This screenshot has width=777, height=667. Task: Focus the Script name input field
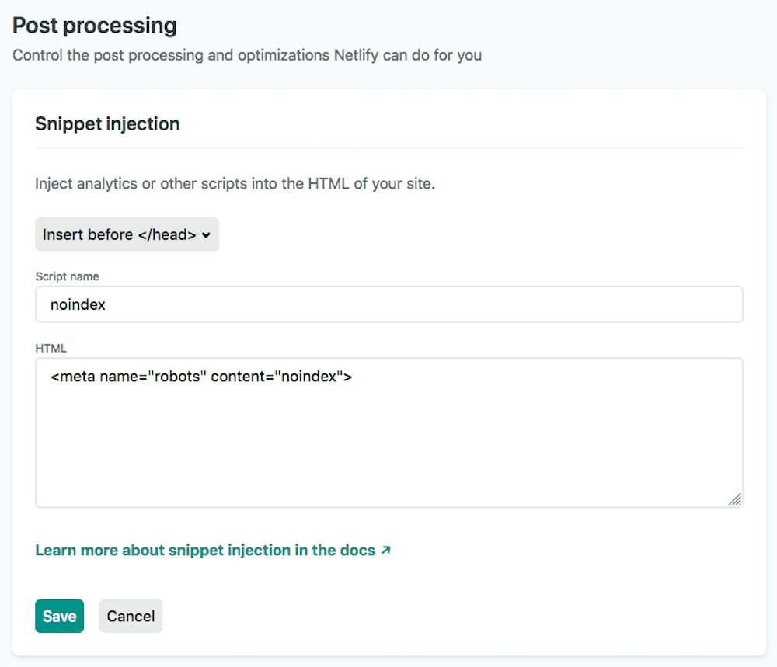point(389,304)
